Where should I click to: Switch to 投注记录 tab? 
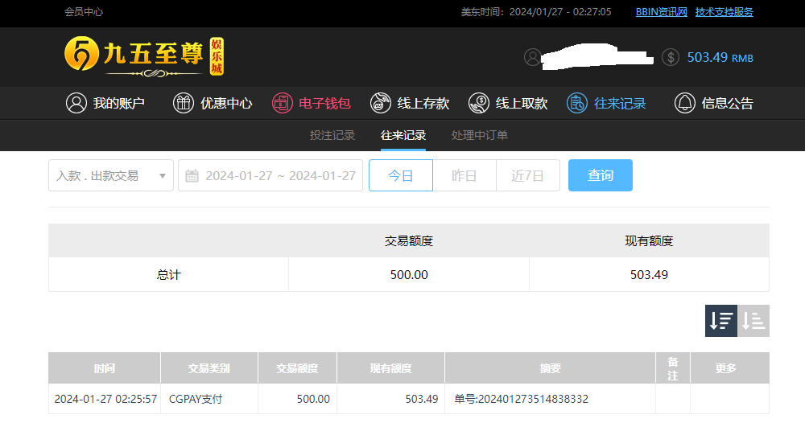pyautogui.click(x=332, y=135)
